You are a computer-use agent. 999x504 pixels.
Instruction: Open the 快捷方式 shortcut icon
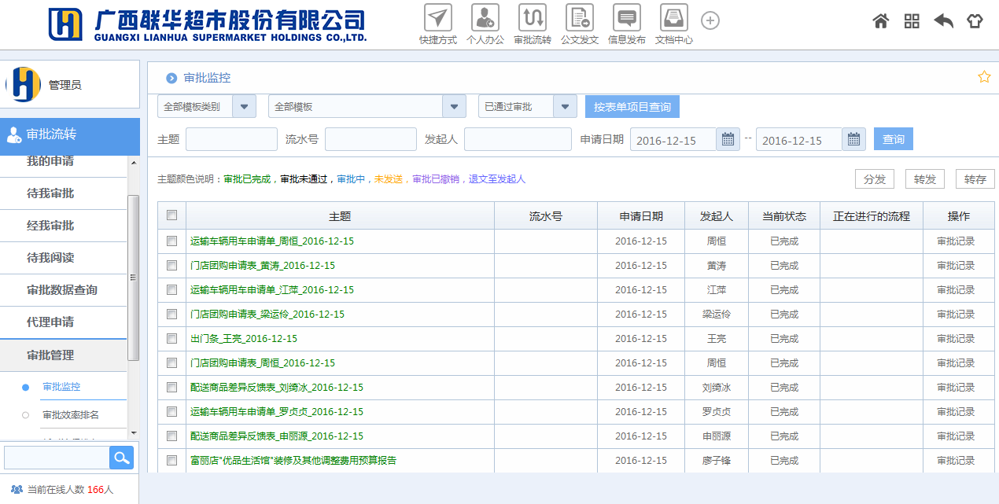coord(438,18)
